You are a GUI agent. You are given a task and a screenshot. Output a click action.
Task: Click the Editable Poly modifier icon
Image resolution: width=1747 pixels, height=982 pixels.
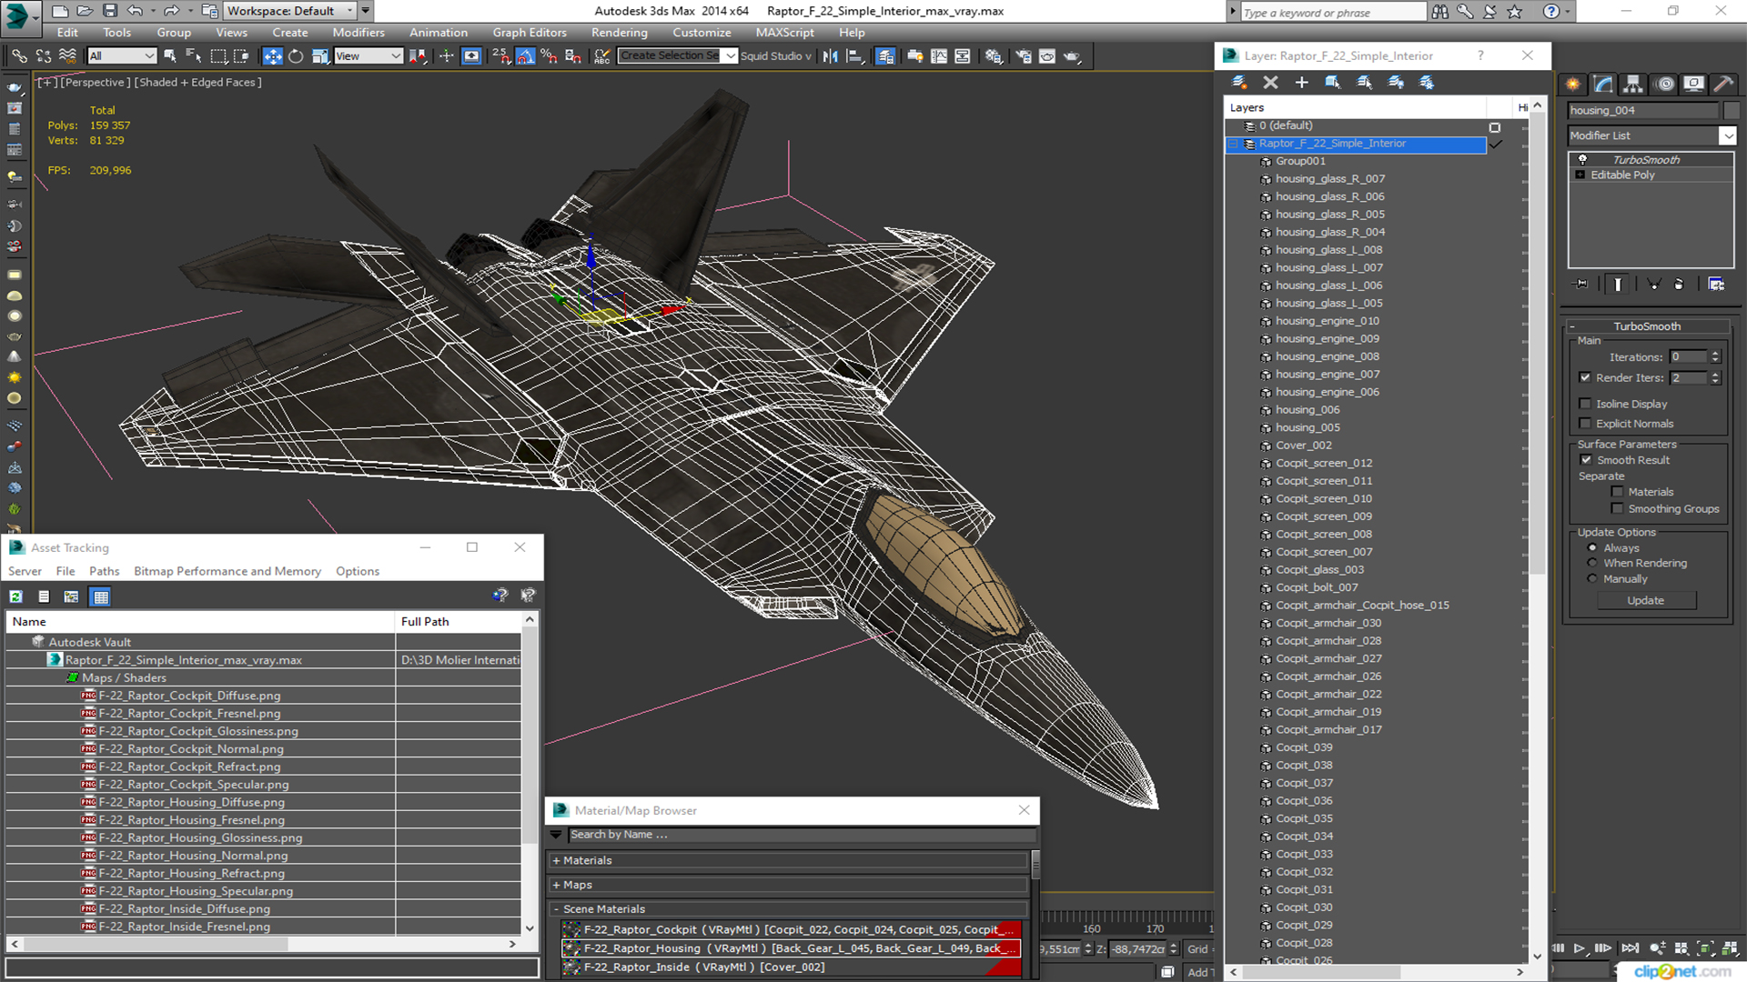pyautogui.click(x=1580, y=175)
